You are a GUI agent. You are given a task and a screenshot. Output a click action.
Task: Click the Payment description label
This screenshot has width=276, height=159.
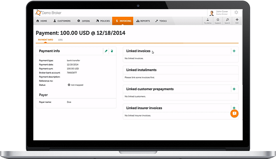pos(50,77)
